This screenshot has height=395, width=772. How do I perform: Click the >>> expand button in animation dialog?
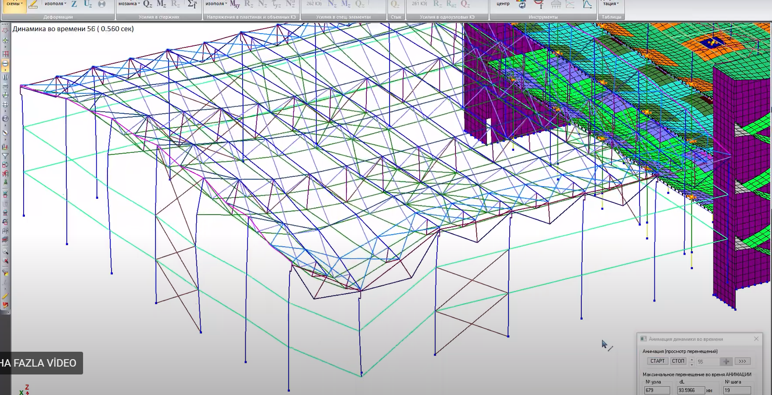point(742,361)
